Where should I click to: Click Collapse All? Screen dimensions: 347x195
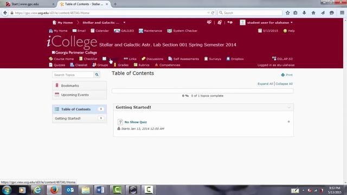(284, 84)
